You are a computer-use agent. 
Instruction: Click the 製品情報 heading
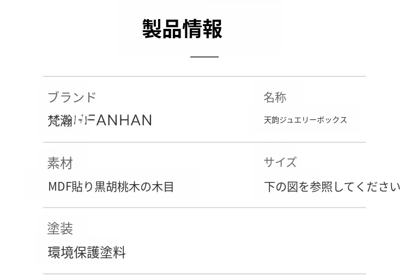coord(182,29)
